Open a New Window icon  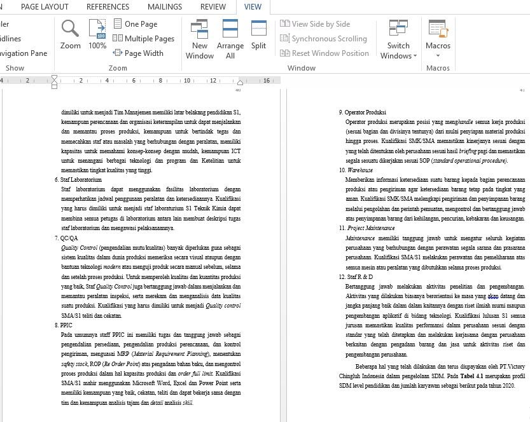click(x=199, y=29)
